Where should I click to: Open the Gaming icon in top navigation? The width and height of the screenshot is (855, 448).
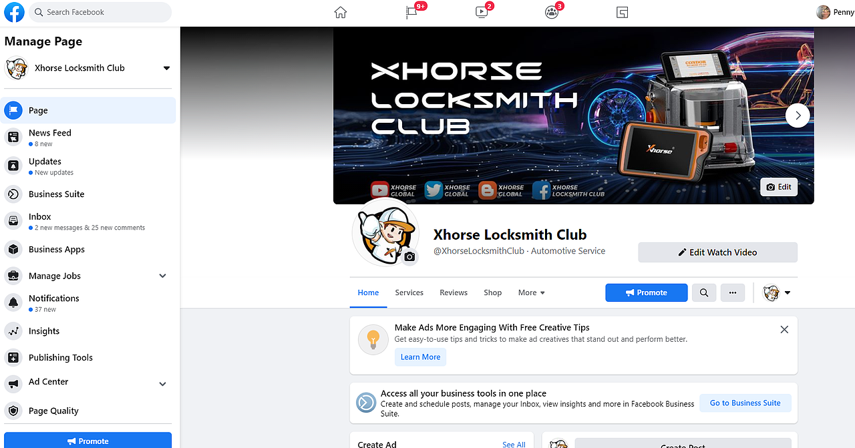coord(622,12)
